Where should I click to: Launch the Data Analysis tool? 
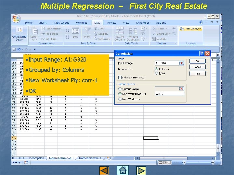coord(191,29)
